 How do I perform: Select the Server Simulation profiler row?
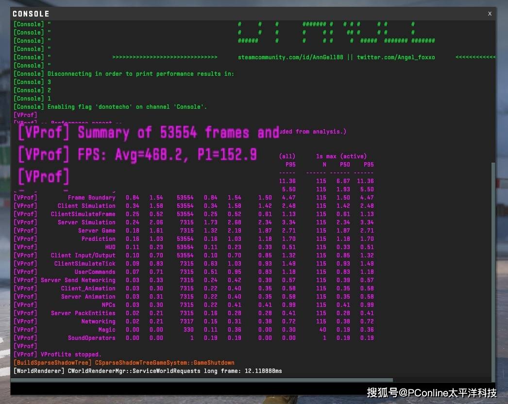86,222
